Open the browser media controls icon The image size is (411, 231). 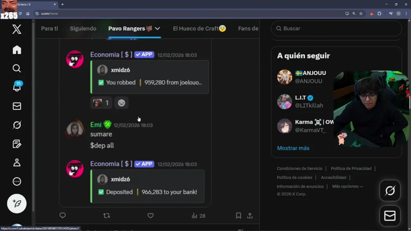click(x=391, y=13)
